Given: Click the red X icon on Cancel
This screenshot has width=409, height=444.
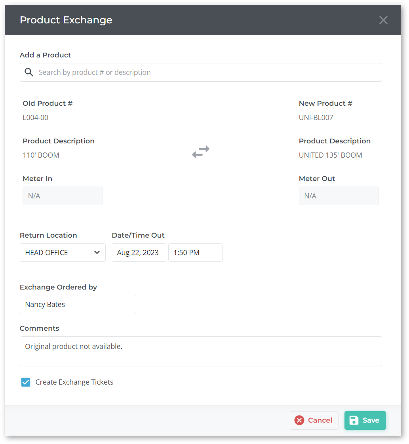Looking at the screenshot, I should 299,420.
